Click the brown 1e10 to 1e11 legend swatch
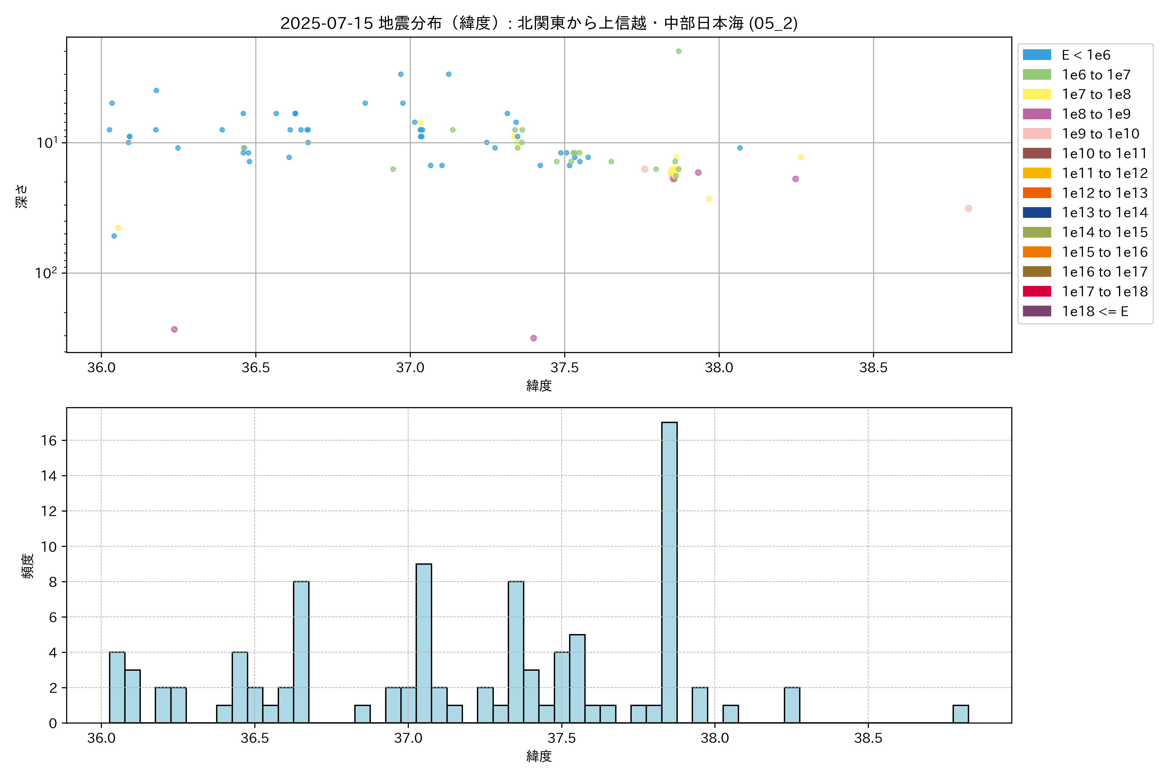 coord(1036,153)
